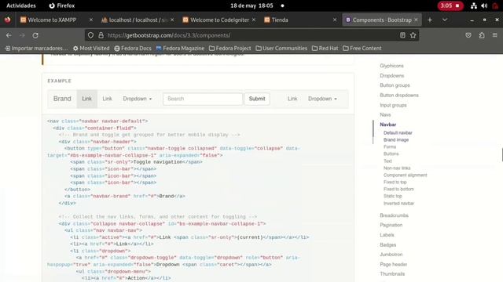Close the Welcome to CodeIgniter tab
This screenshot has width=503, height=282.
(x=254, y=20)
